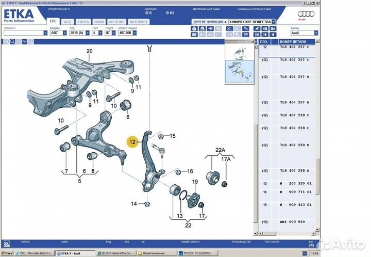Click the parts list vertical scrollbar
Screen dimensions: 371x257
click(318, 129)
